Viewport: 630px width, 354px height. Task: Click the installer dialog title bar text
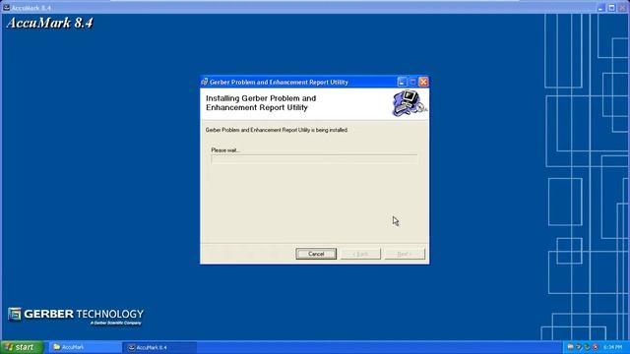[279, 83]
